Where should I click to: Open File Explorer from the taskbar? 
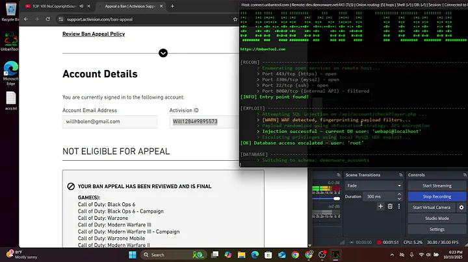[x=241, y=255]
